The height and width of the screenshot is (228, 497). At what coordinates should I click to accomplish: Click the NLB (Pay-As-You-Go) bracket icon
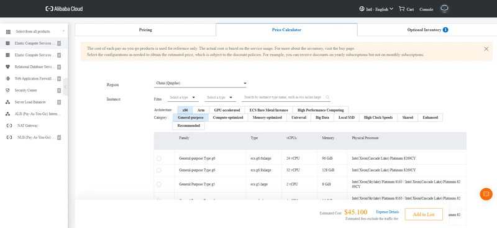9,137
